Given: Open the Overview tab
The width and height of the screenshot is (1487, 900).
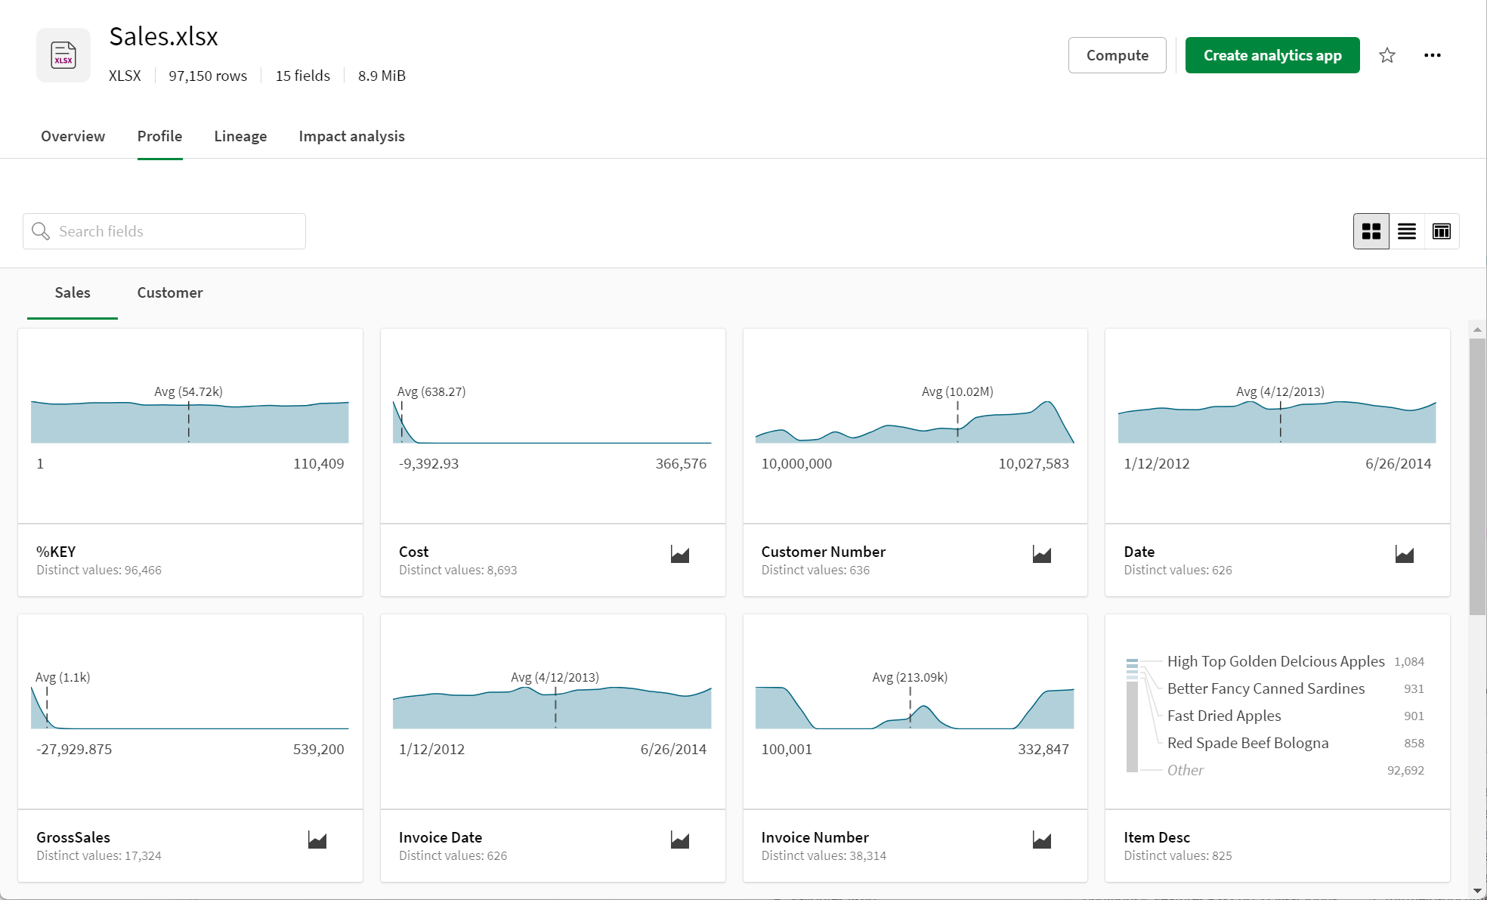Looking at the screenshot, I should 73,136.
